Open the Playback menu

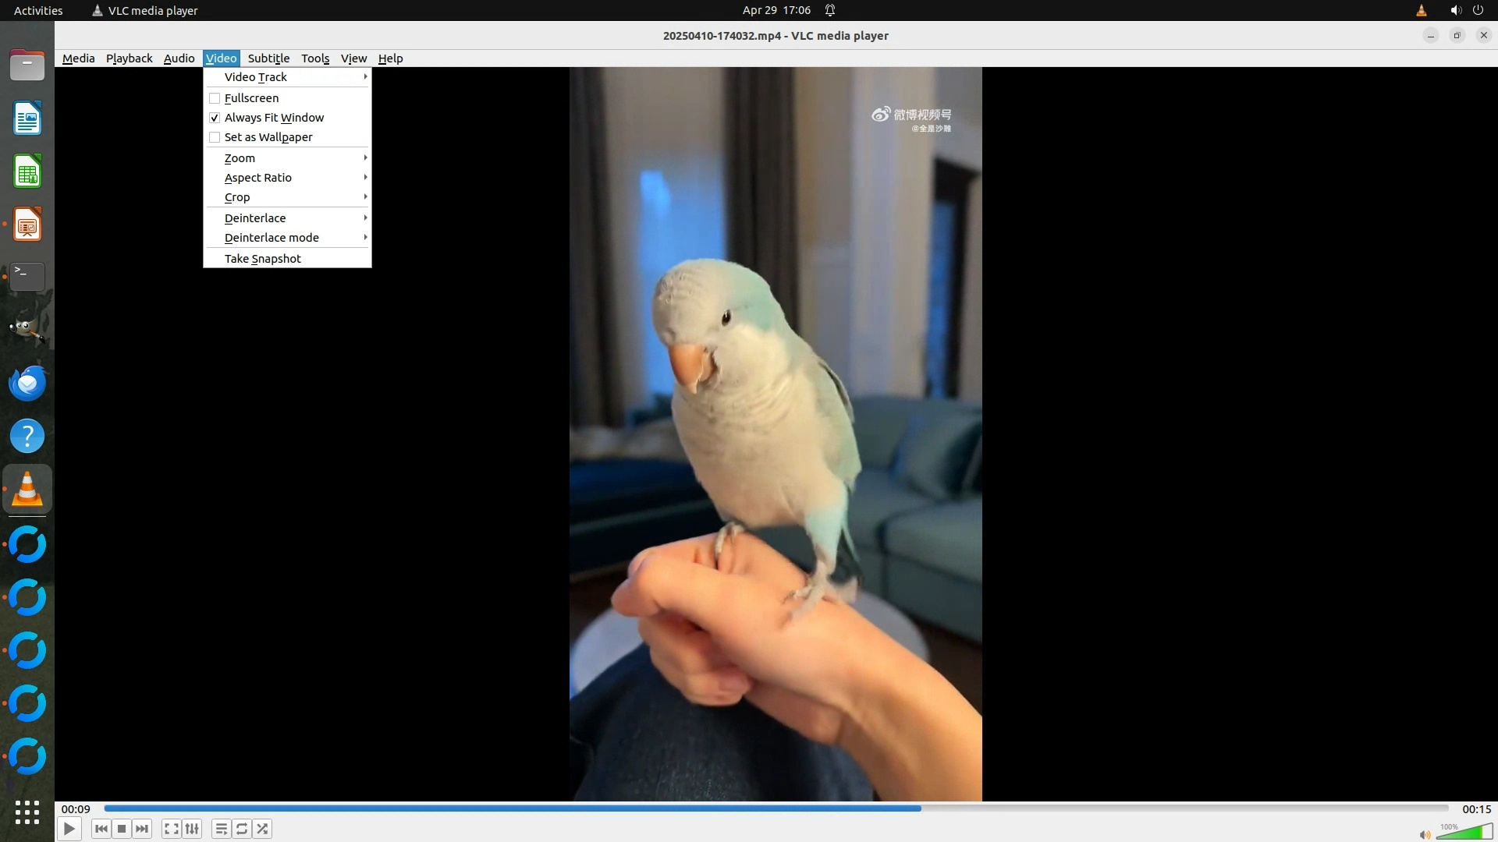click(x=129, y=58)
